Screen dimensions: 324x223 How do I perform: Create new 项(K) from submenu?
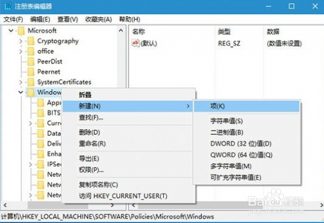click(x=246, y=106)
